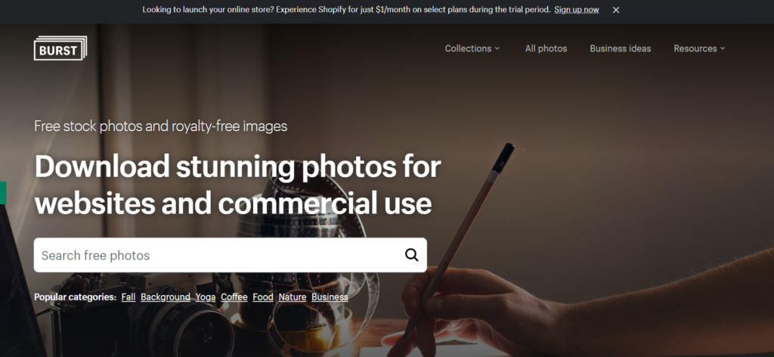Screen dimensions: 774x357
Task: Select the 'Free stock photos and royalty-free images' text
Action: tap(161, 126)
